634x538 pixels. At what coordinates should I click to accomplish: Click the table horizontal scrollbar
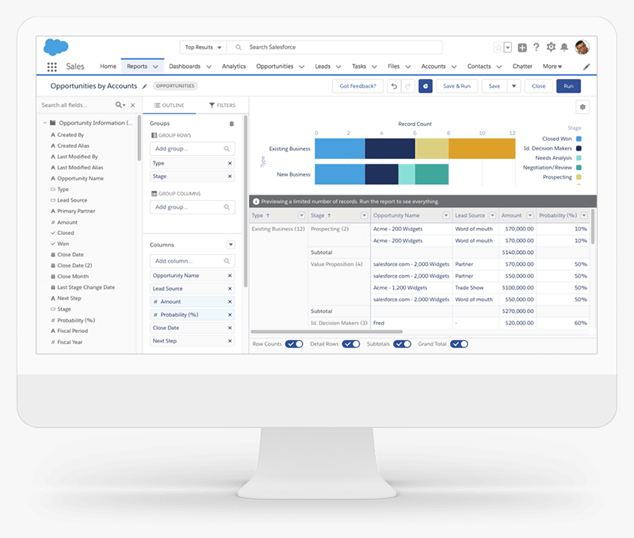(327, 332)
